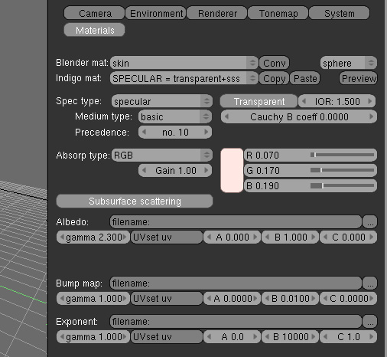The width and height of the screenshot is (387, 357).
Task: Click the Preview button
Action: tap(358, 78)
